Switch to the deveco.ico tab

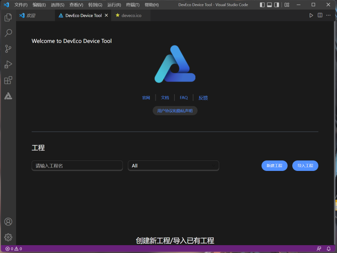pos(131,16)
